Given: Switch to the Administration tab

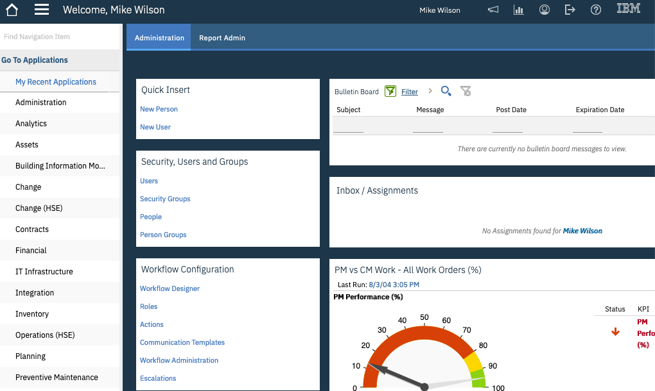Looking at the screenshot, I should click(159, 38).
